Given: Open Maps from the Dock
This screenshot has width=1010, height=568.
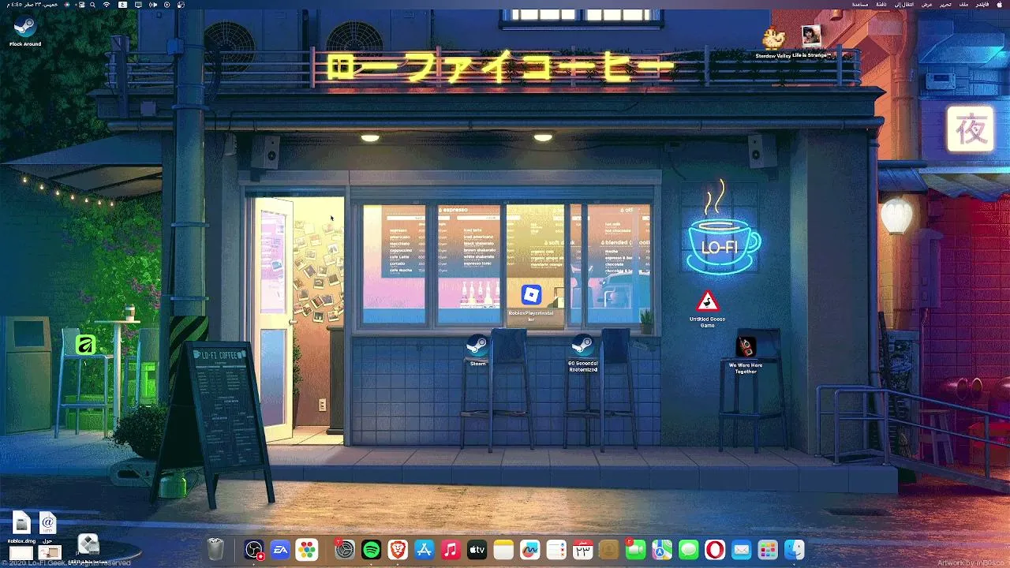Looking at the screenshot, I should pyautogui.click(x=662, y=550).
